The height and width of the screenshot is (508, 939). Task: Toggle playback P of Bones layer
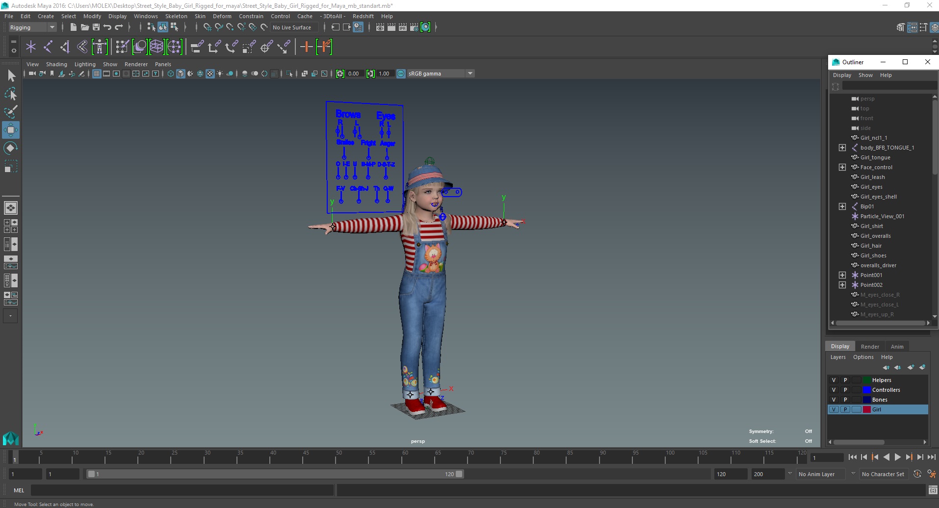[845, 400]
